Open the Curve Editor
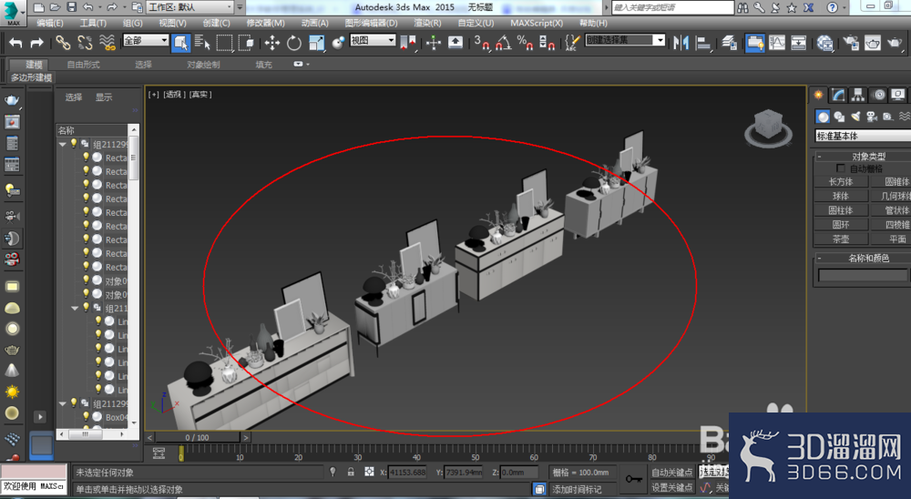 coord(777,43)
